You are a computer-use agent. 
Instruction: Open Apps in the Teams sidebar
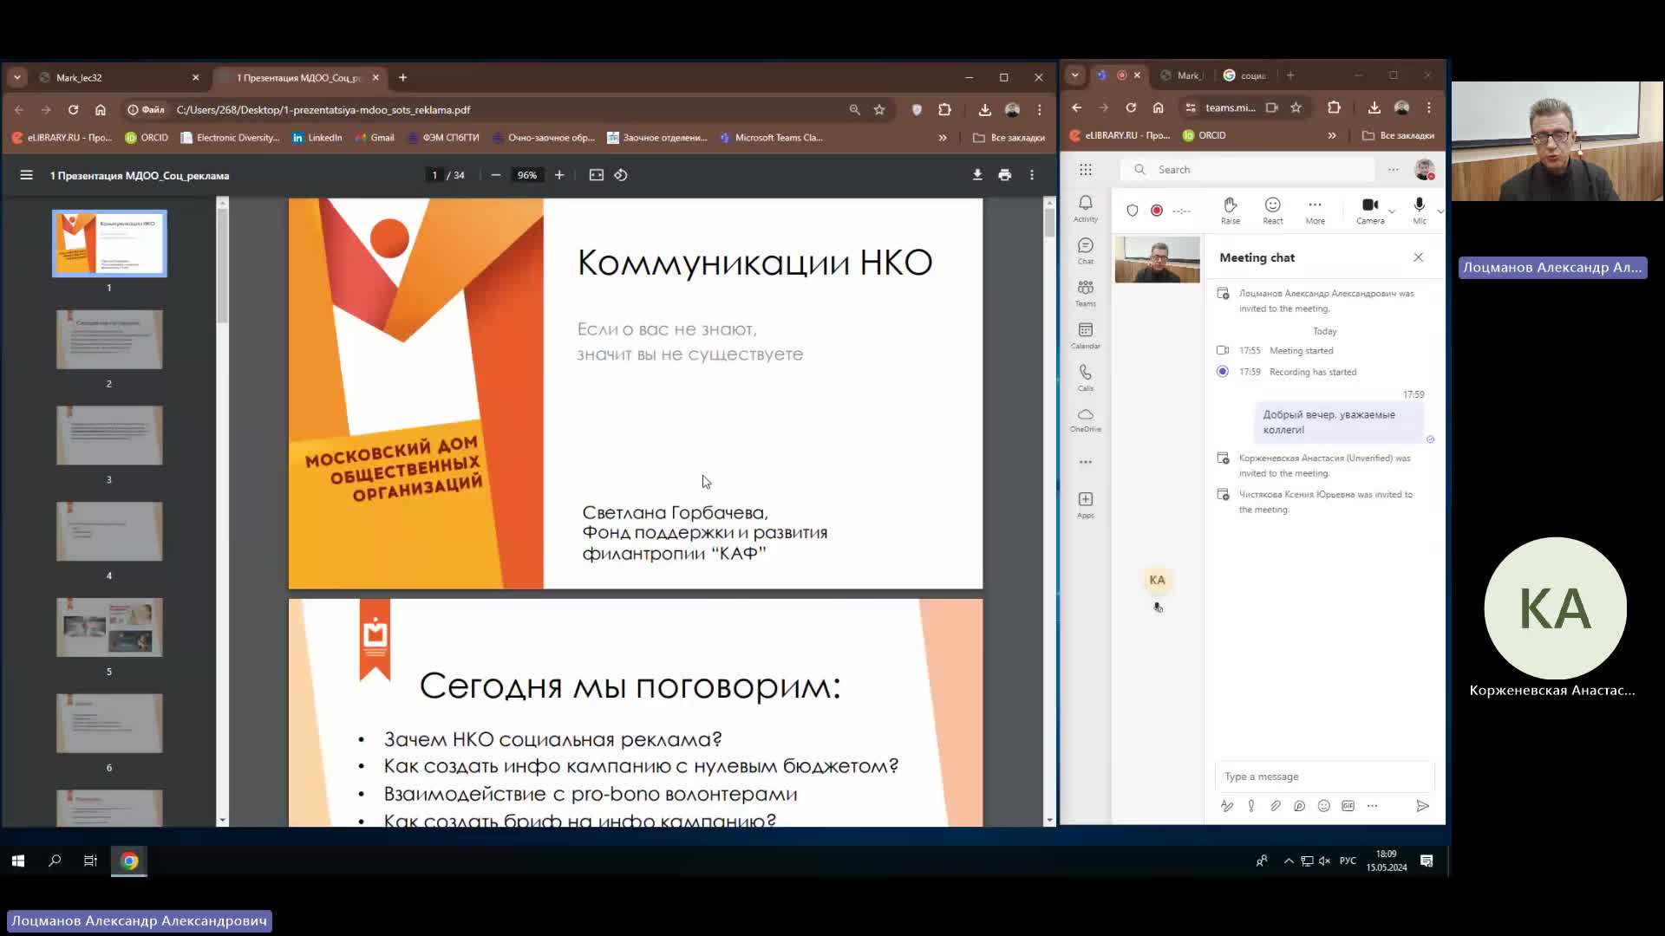(x=1086, y=504)
